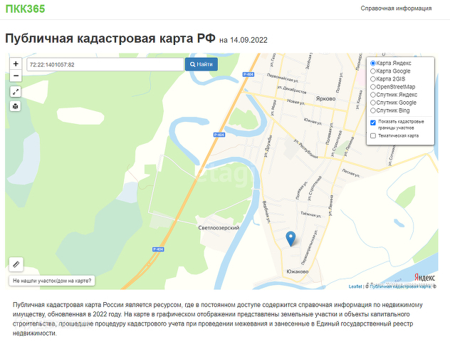Select Спутник Яндекс satellite layer
The width and height of the screenshot is (450, 342).
click(x=373, y=95)
